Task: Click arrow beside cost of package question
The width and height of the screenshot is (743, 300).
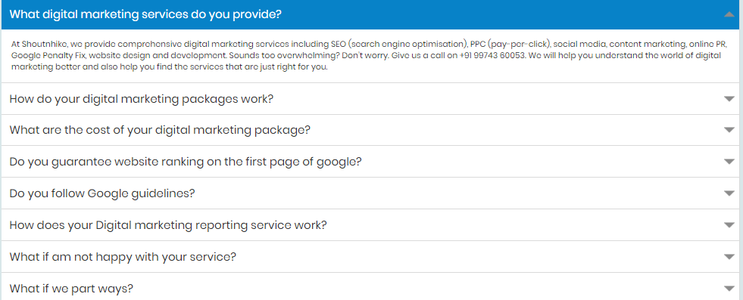Action: point(729,131)
